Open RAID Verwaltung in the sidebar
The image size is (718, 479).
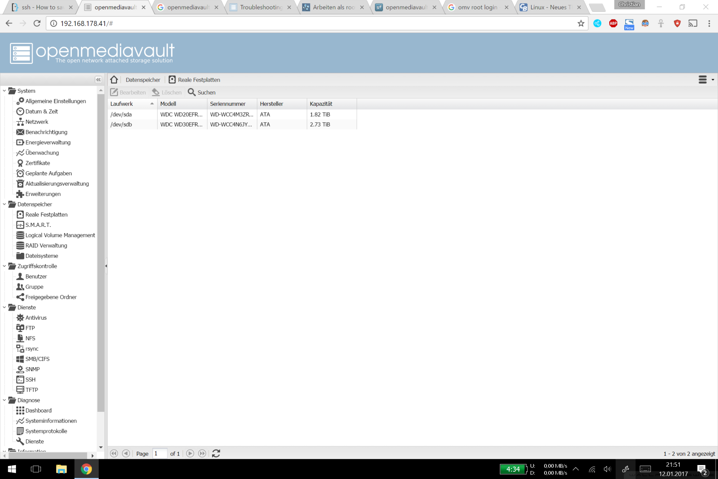point(46,245)
